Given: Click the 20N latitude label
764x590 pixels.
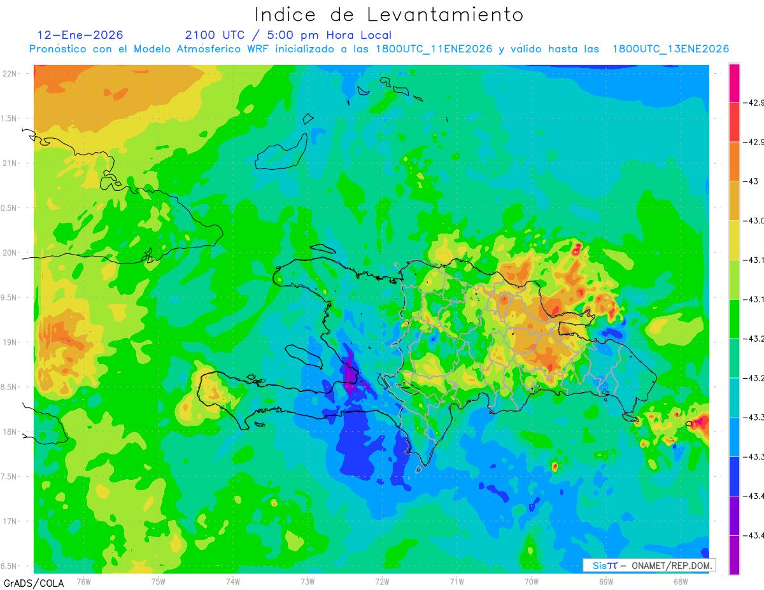Looking at the screenshot, I should coord(10,253).
